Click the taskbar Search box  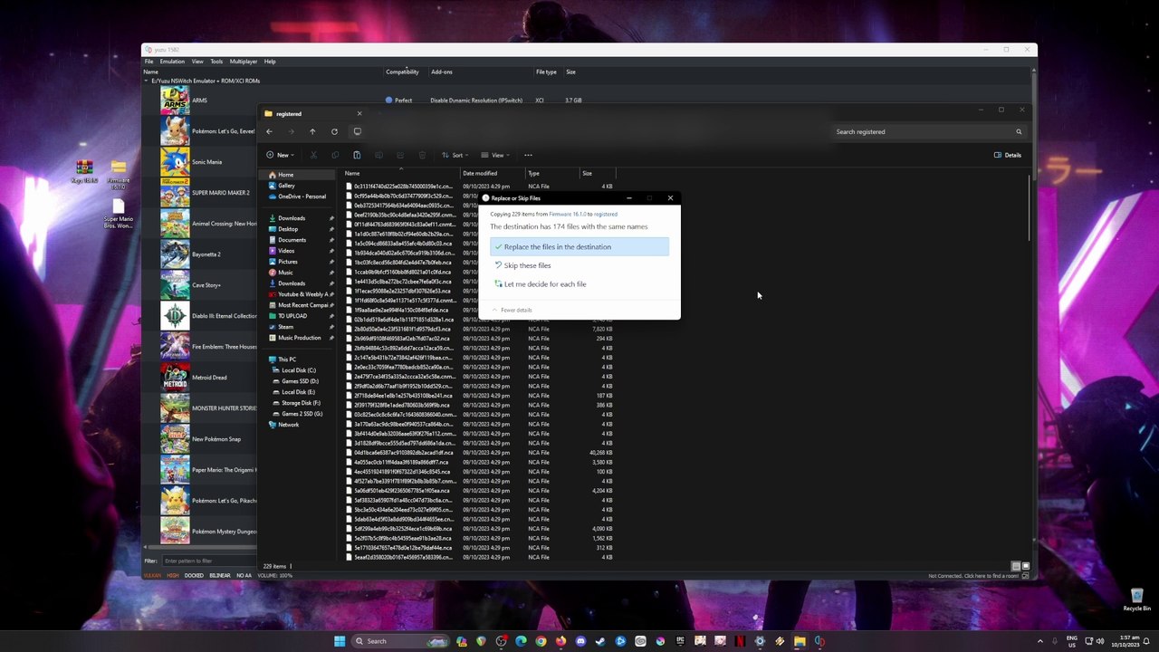point(401,641)
